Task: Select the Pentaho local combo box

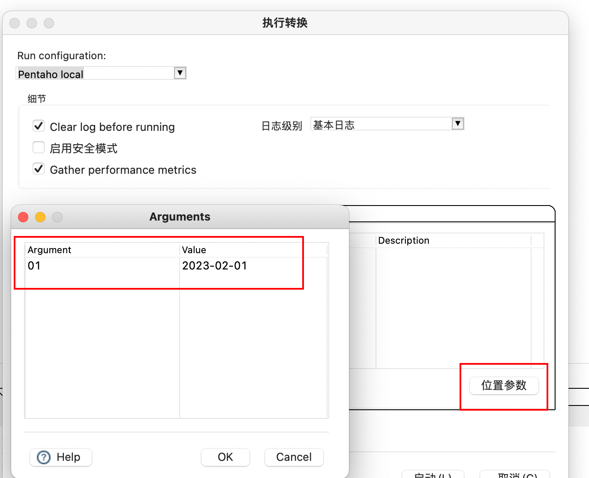Action: pyautogui.click(x=101, y=73)
